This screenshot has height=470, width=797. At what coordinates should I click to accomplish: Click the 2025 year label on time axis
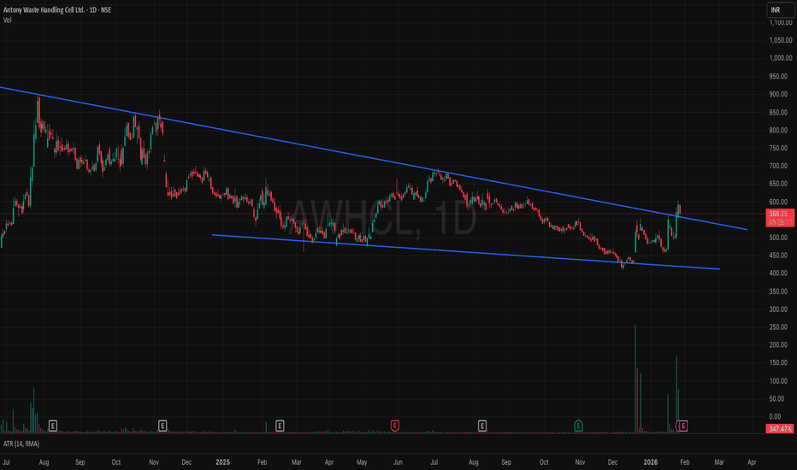tap(222, 461)
